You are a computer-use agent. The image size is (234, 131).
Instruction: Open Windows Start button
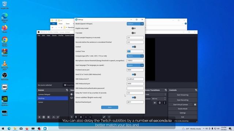(3, 128)
